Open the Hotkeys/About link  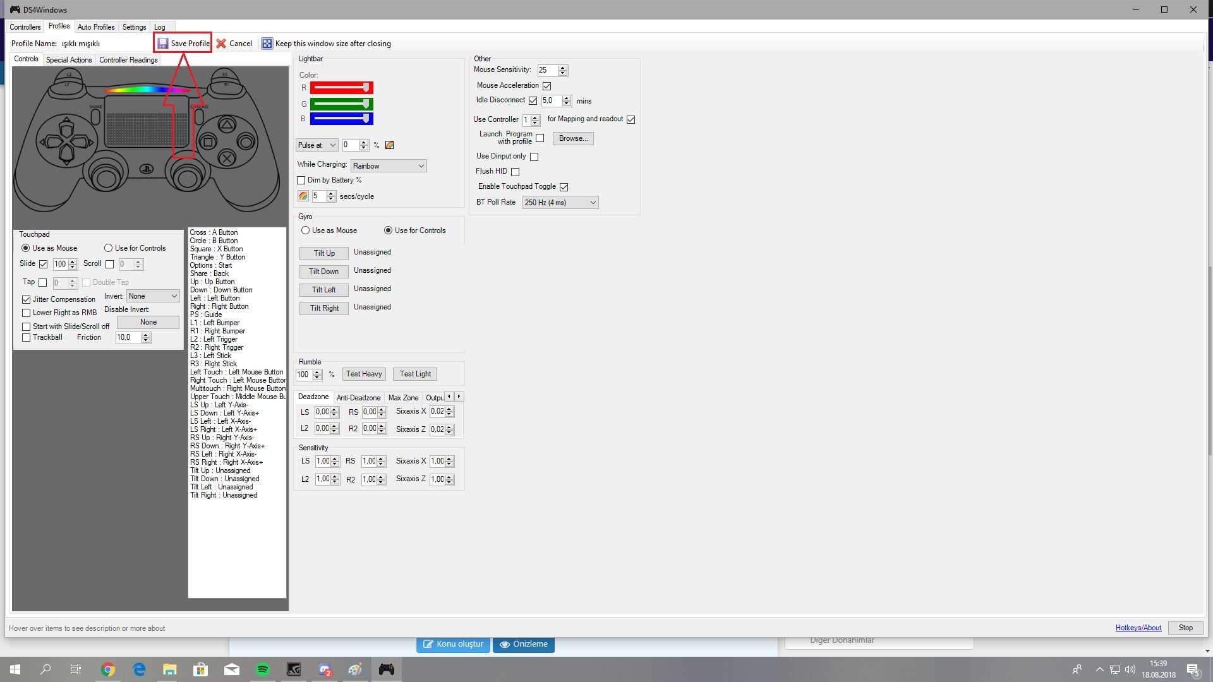coord(1138,628)
